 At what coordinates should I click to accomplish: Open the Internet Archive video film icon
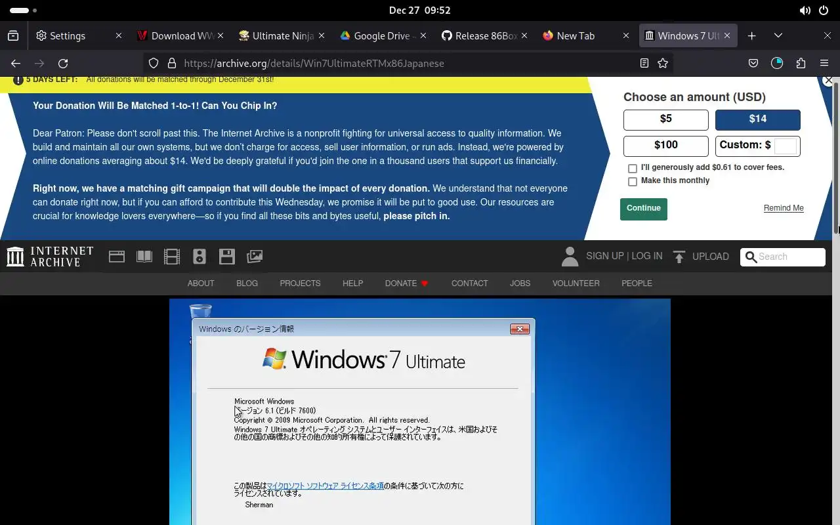tap(172, 257)
